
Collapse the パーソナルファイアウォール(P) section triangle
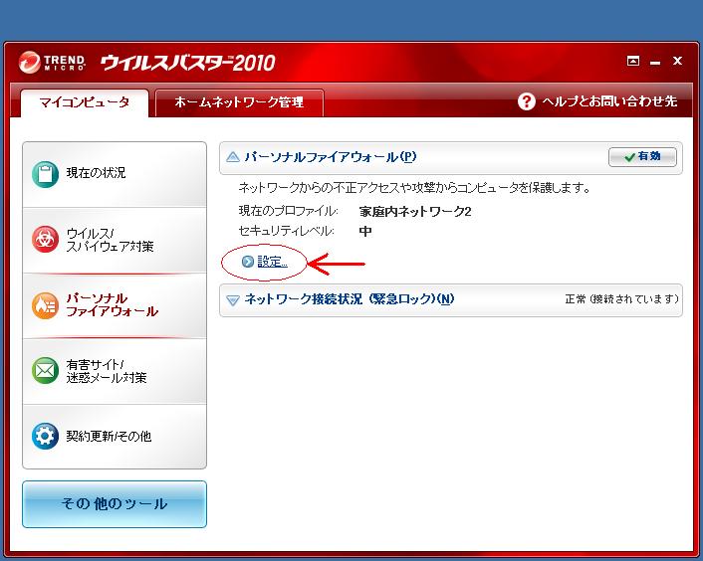pos(233,157)
